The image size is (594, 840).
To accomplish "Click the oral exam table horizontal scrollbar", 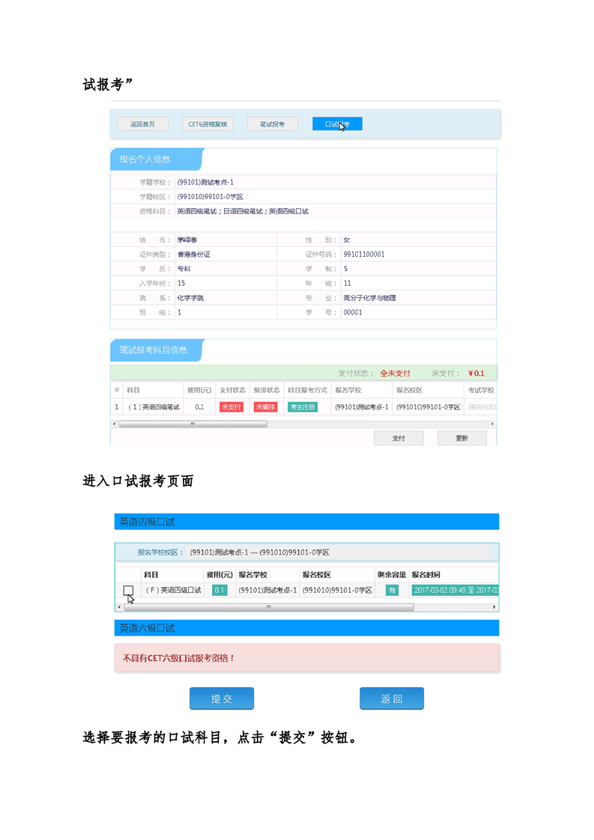I will pos(270,607).
